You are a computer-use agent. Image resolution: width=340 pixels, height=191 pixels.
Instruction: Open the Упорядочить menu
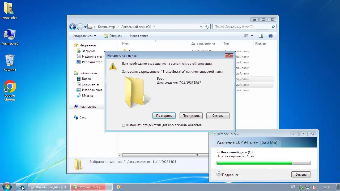[x=84, y=36]
